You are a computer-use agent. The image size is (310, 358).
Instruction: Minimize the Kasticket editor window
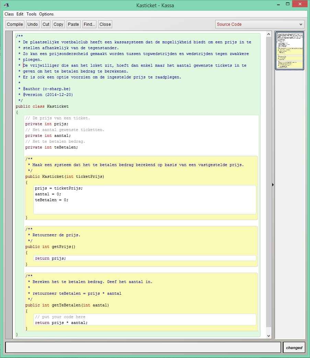(x=278, y=4)
